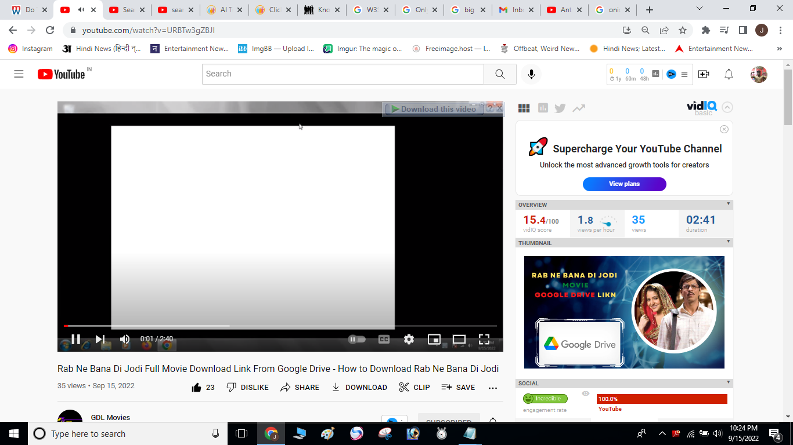Image resolution: width=793 pixels, height=445 pixels.
Task: Like the video with 23 likes
Action: [203, 388]
